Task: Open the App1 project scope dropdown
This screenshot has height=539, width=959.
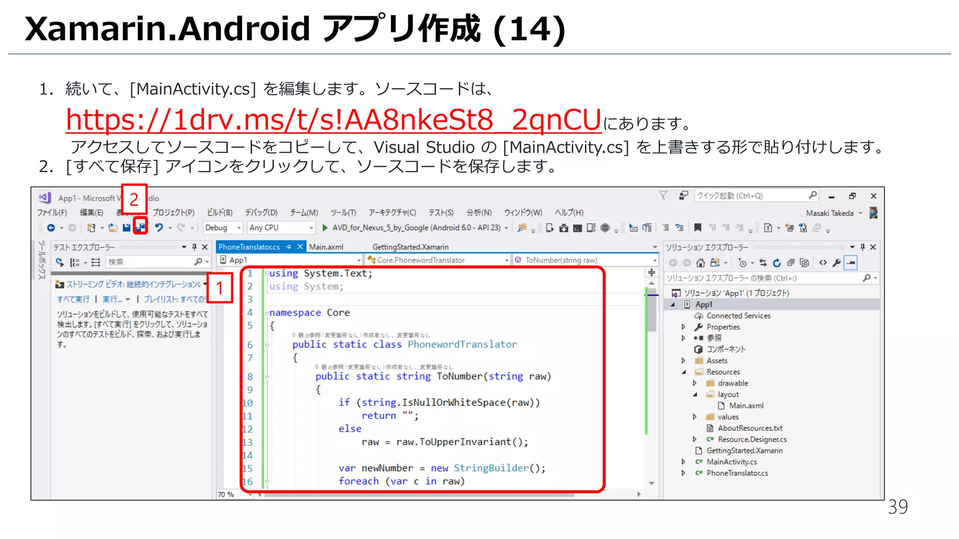Action: pos(290,260)
